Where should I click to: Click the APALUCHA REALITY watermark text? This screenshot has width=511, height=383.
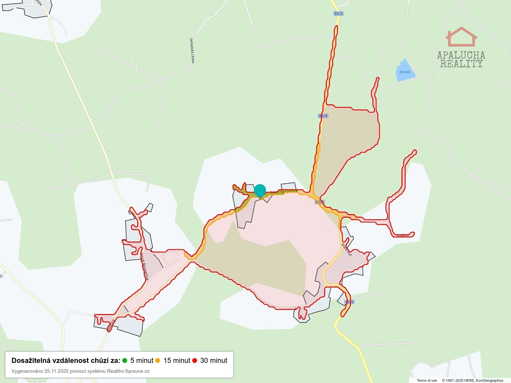[461, 59]
